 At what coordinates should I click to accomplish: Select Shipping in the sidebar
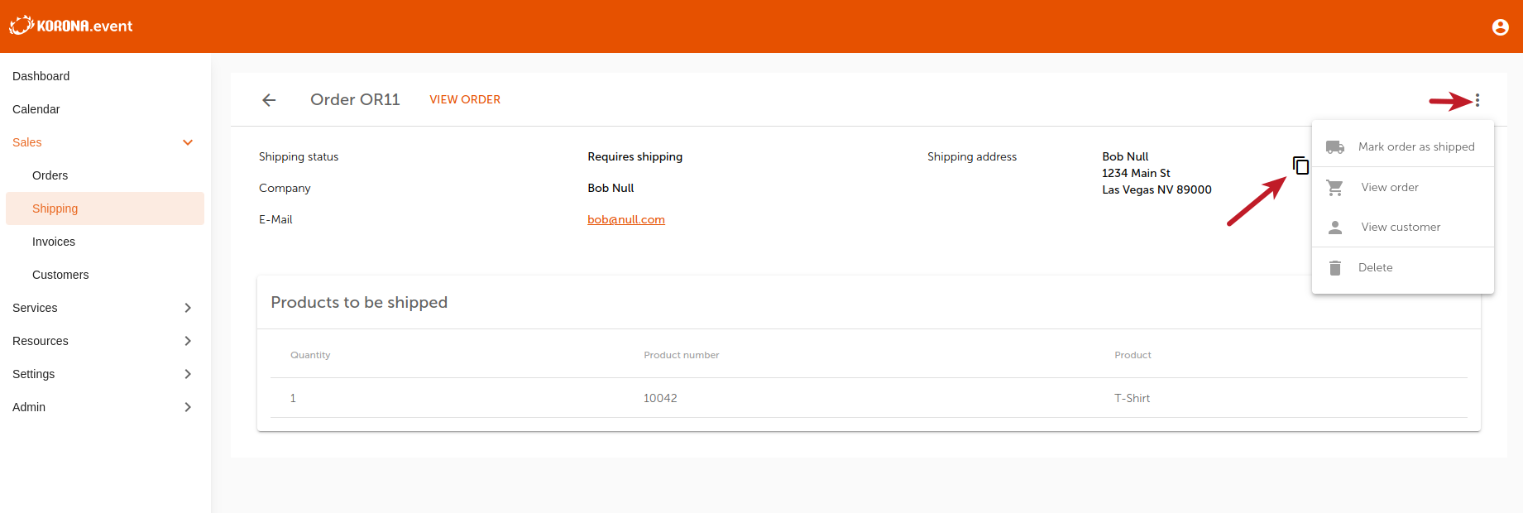tap(105, 209)
